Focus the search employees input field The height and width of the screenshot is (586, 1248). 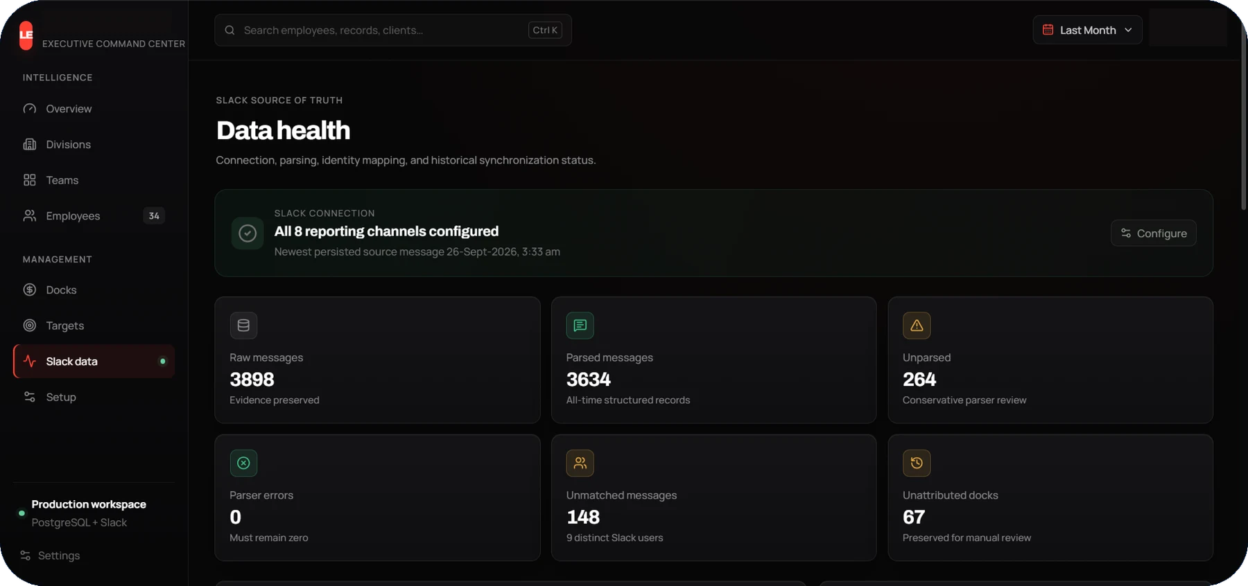tap(393, 30)
